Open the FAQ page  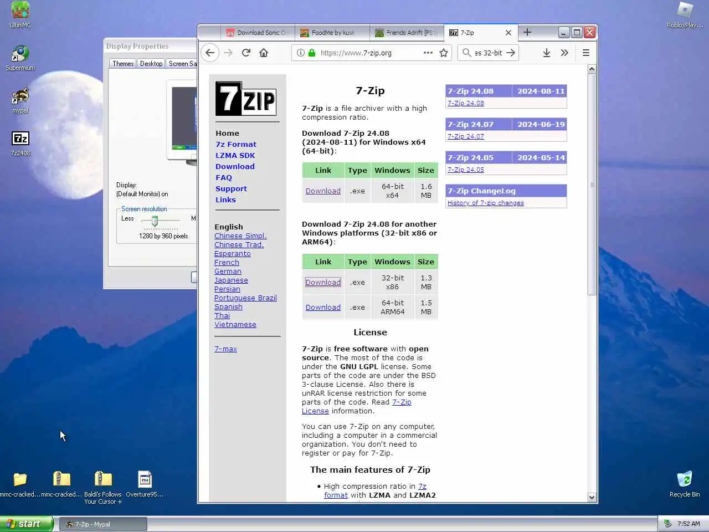coord(224,178)
